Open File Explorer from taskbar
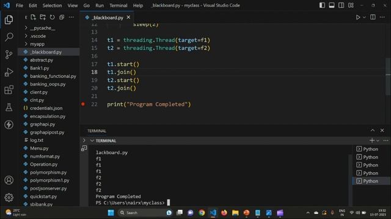Viewport: 391px width, 219px height. pyautogui.click(x=235, y=213)
